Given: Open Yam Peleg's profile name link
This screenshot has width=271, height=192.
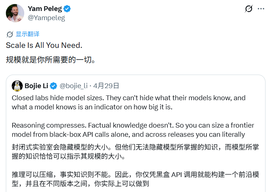Looking at the screenshot, I should point(45,9).
